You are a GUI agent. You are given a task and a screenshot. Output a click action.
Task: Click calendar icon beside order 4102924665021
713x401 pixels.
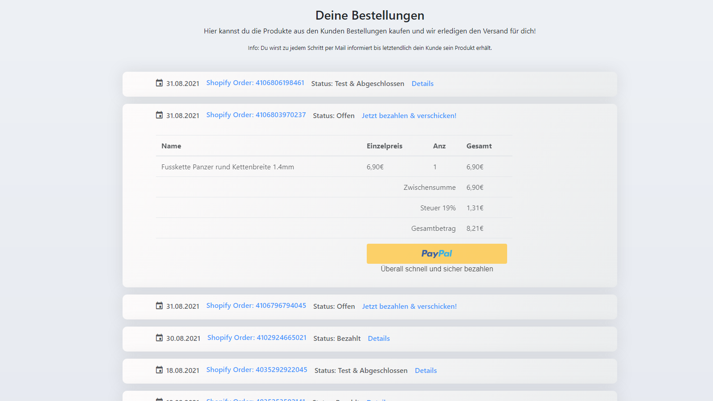click(x=159, y=338)
